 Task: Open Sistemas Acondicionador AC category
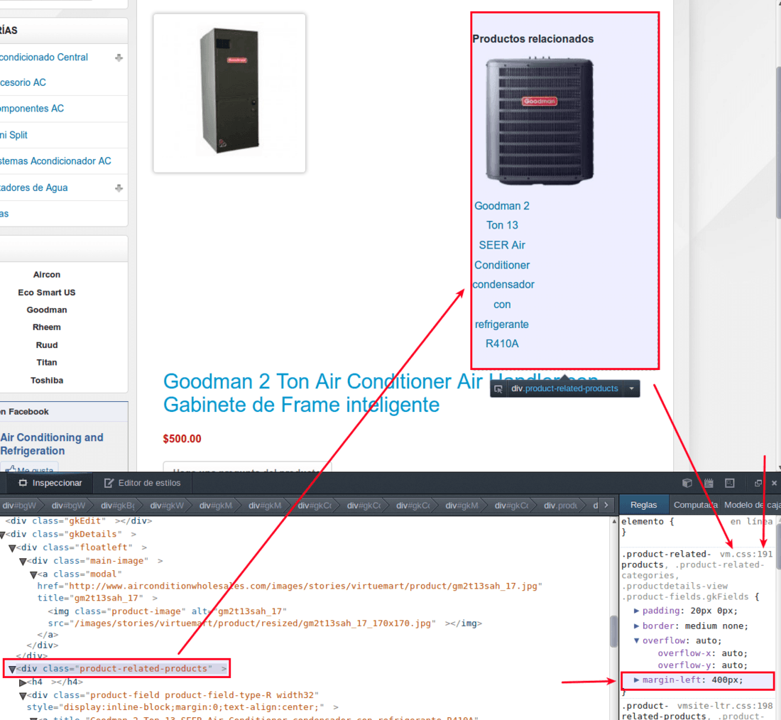[x=55, y=161]
